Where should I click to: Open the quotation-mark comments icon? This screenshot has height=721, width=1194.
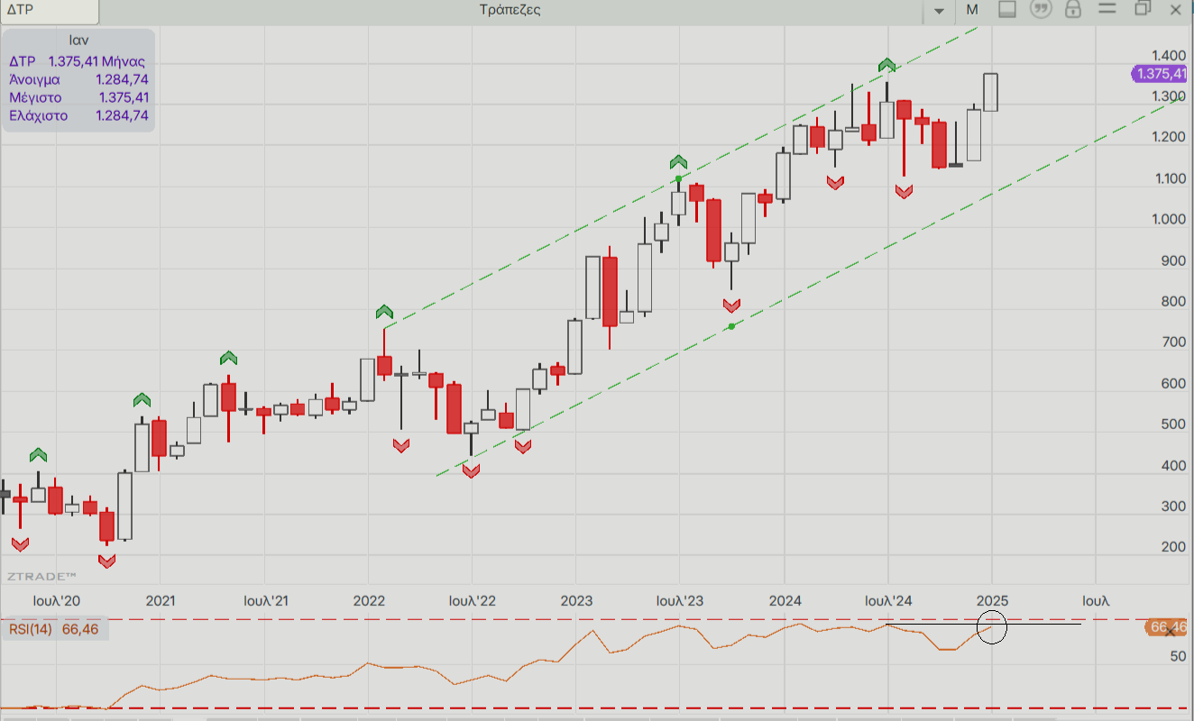[1041, 10]
